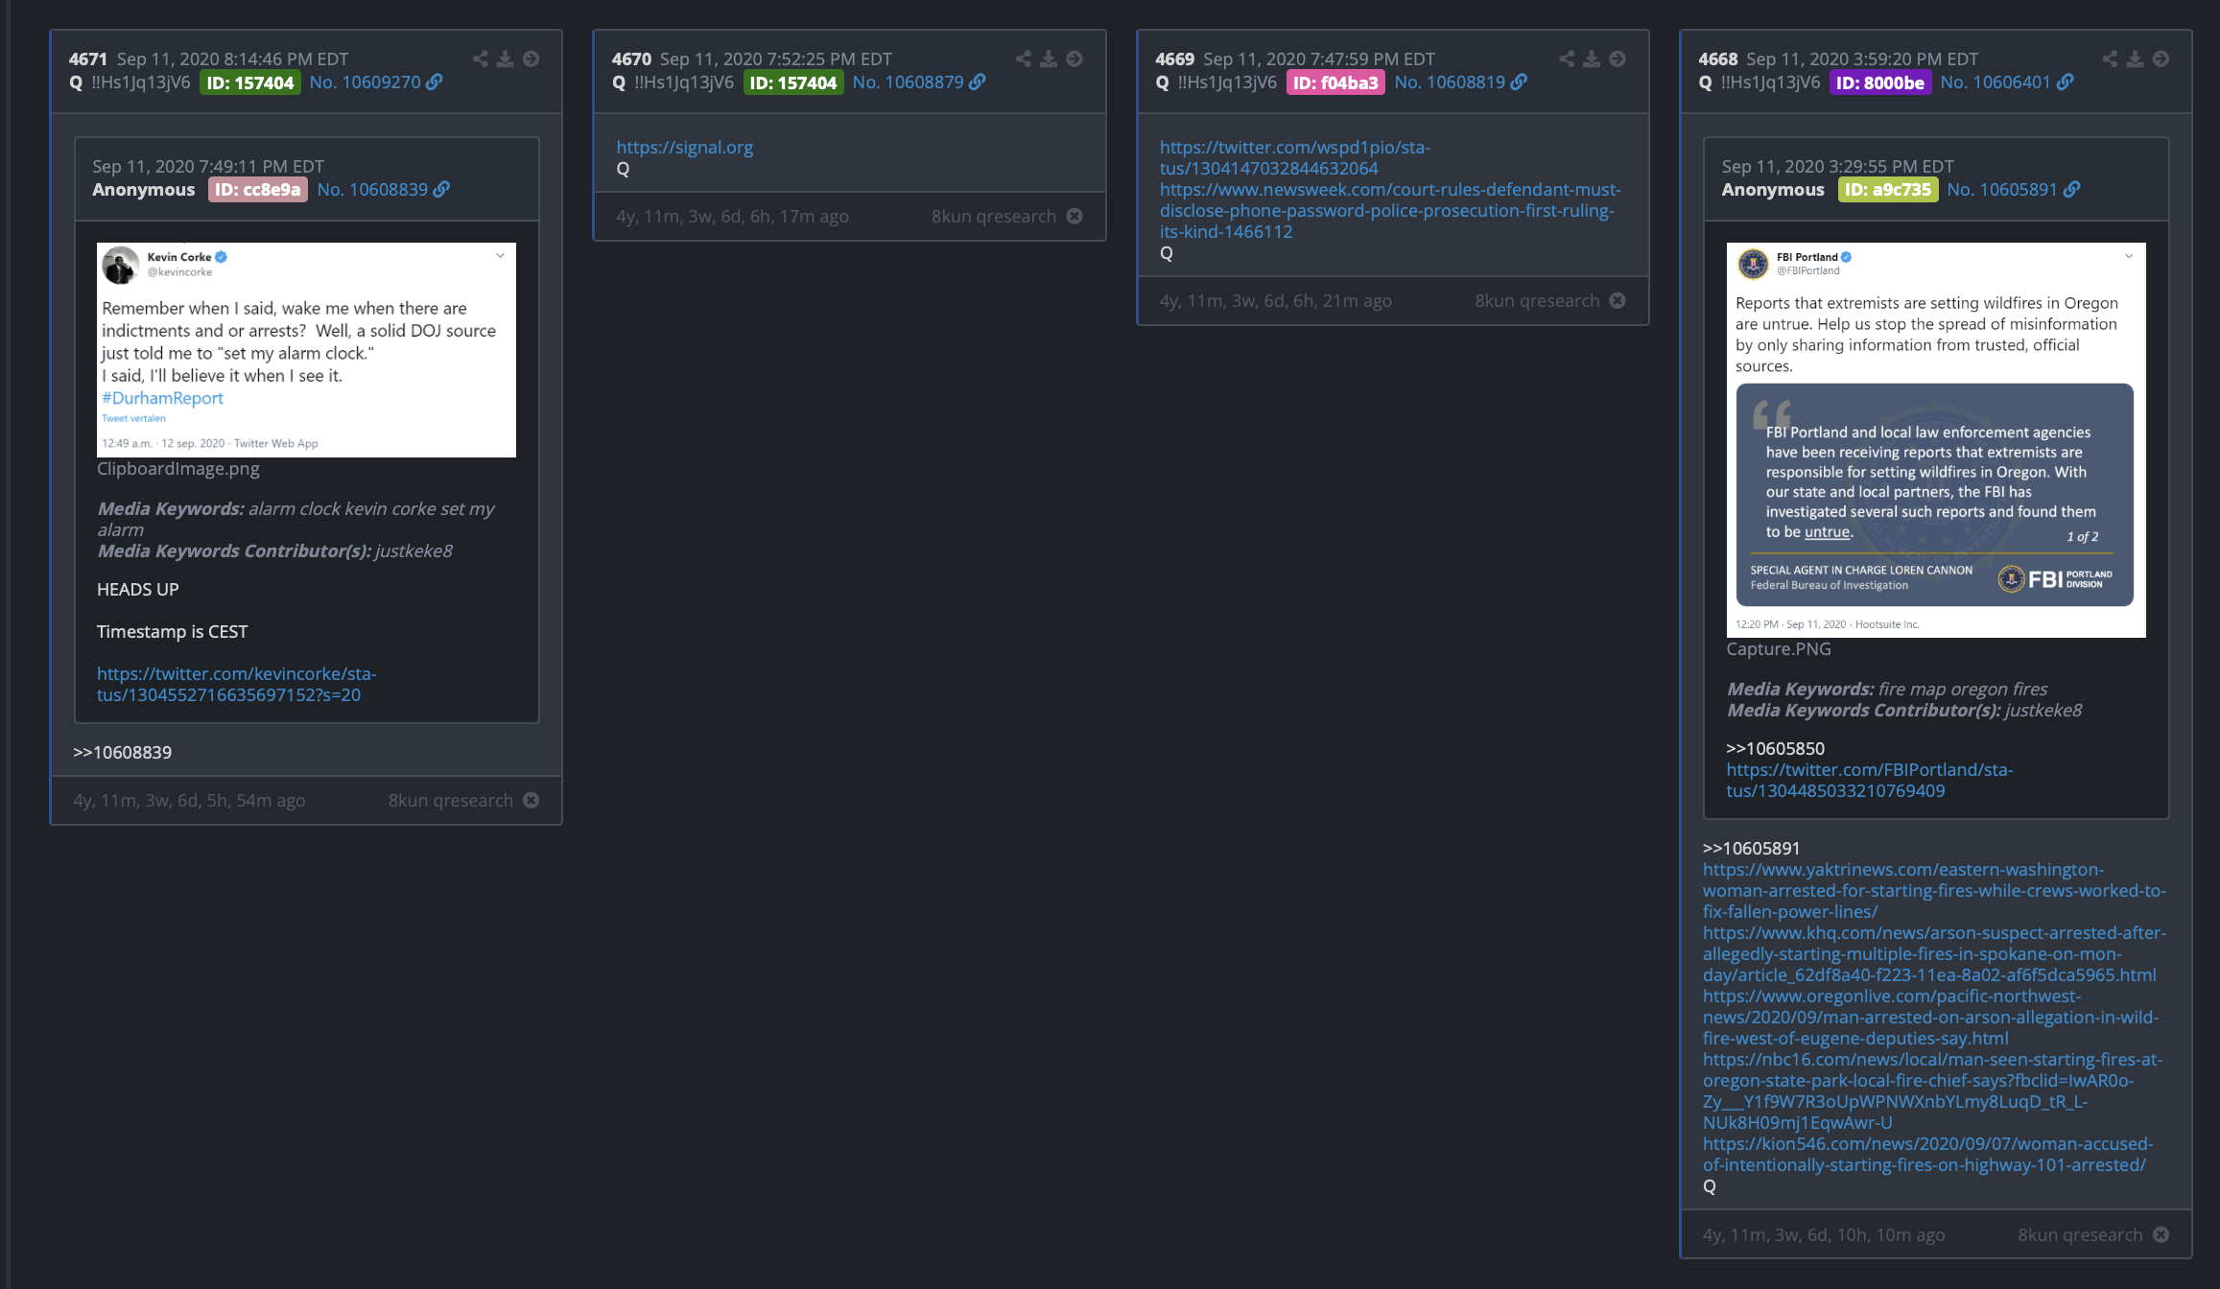Click x-circle icon in post 4671 footer
Image resolution: width=2220 pixels, height=1289 pixels.
(531, 800)
